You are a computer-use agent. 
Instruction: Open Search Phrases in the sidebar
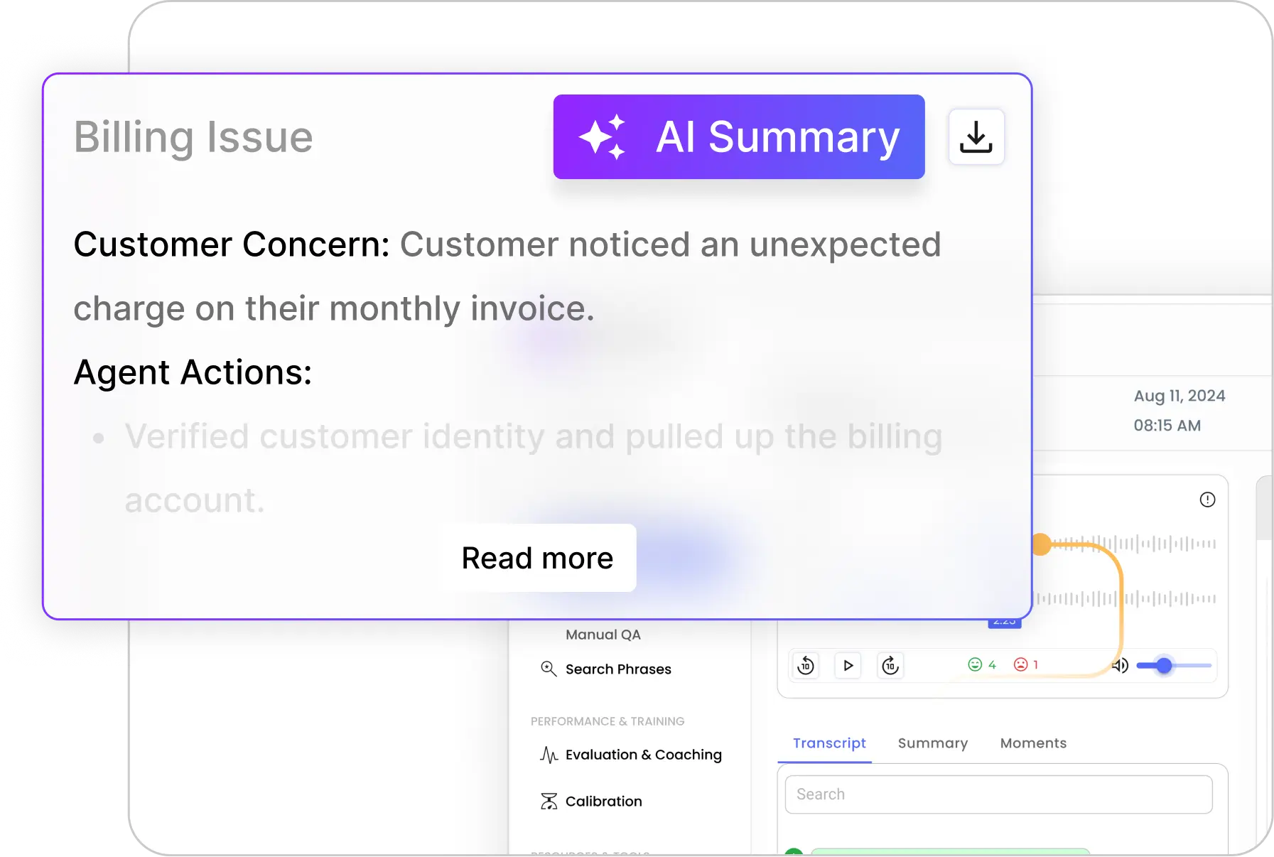pos(617,669)
